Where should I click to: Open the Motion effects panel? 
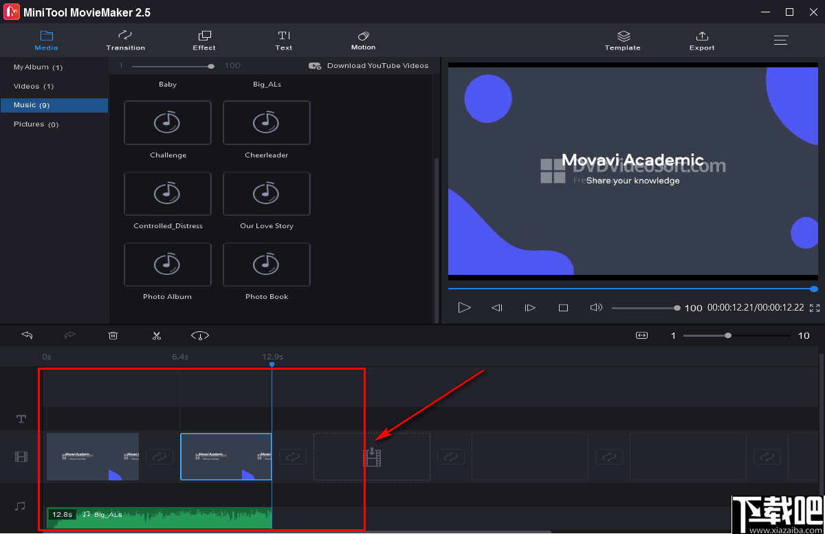[363, 40]
